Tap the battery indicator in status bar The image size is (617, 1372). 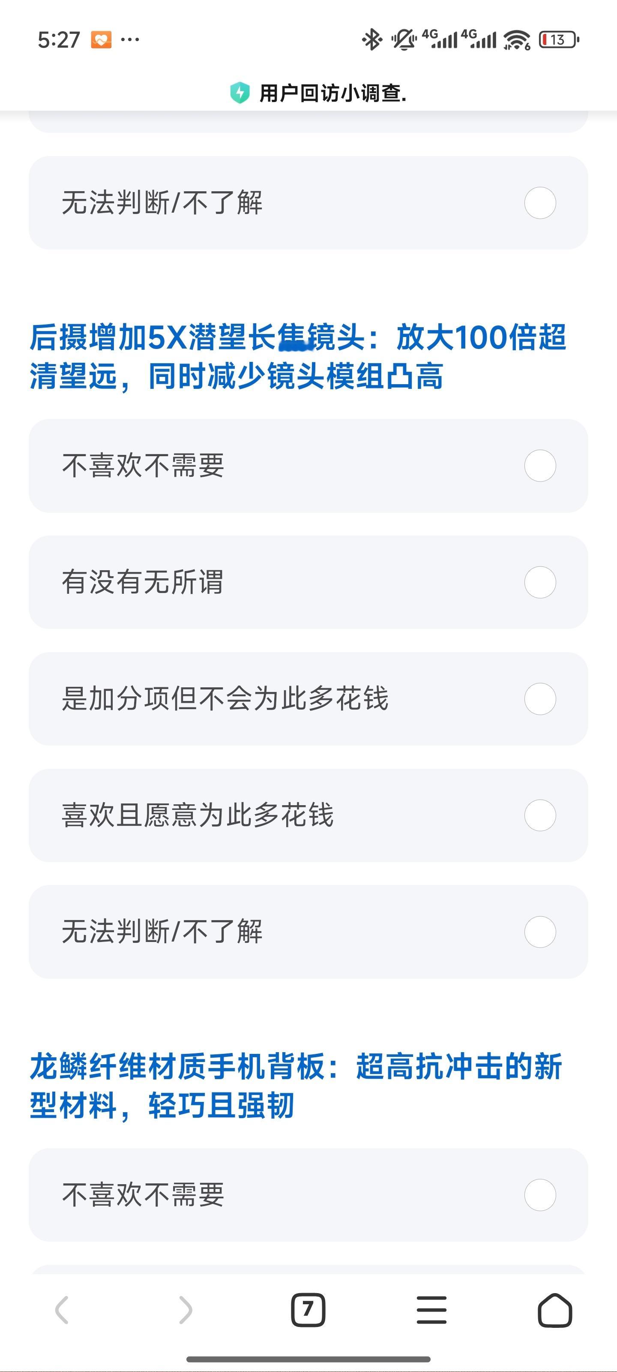coord(559,39)
